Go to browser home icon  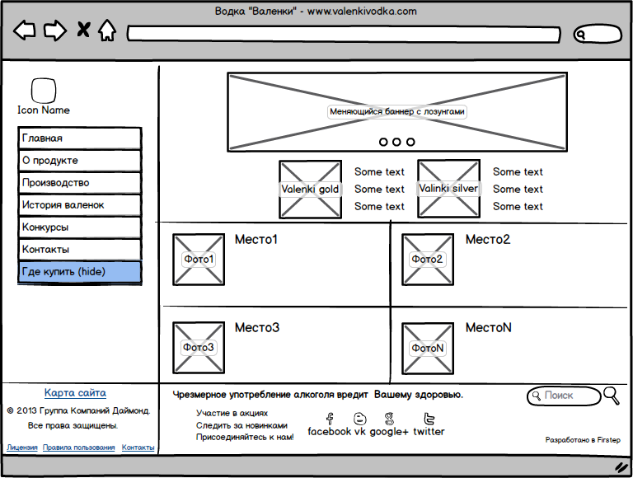[x=107, y=30]
